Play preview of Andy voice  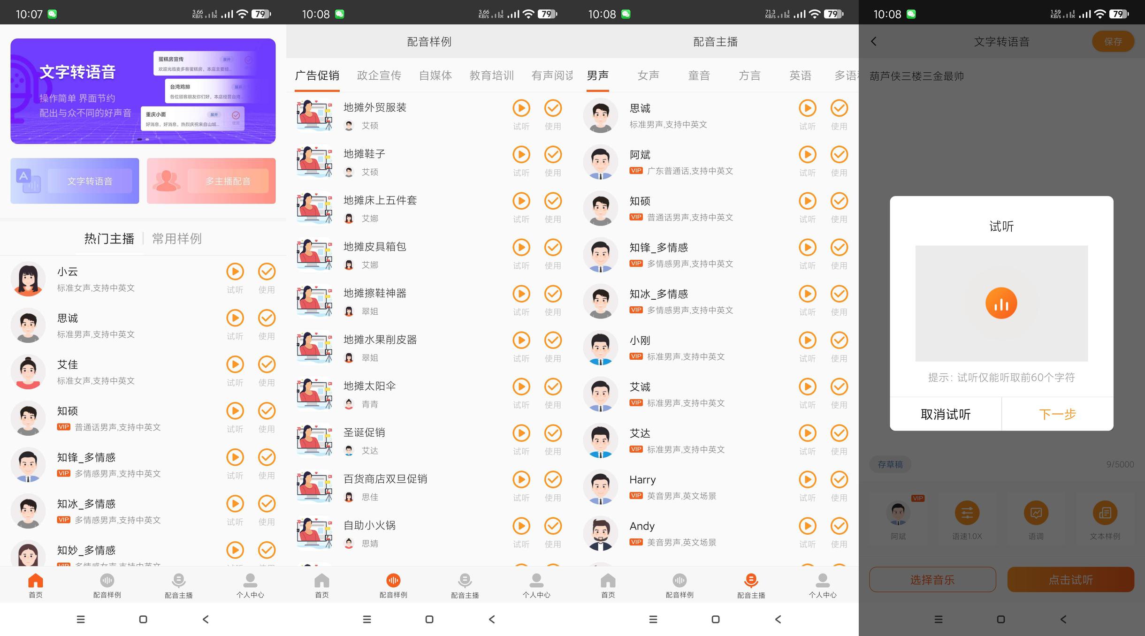(807, 526)
